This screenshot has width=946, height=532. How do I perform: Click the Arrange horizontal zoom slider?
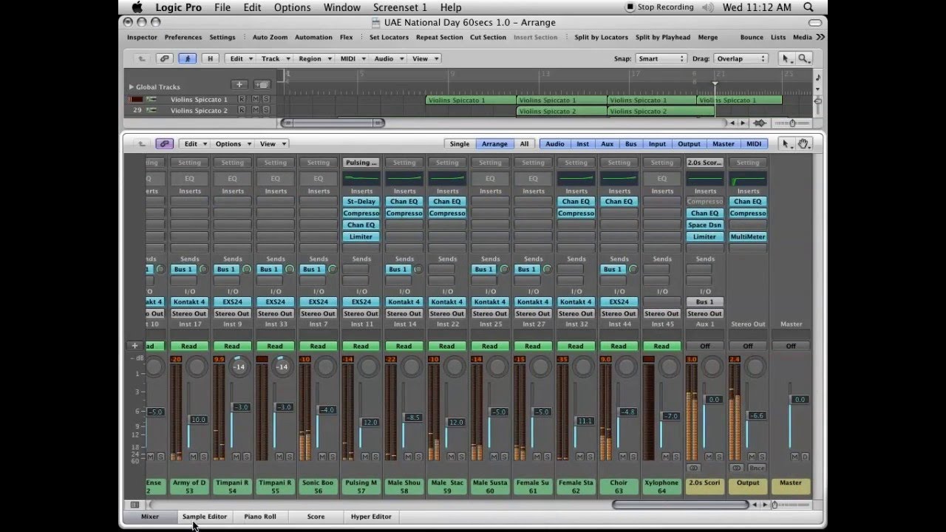pos(793,123)
